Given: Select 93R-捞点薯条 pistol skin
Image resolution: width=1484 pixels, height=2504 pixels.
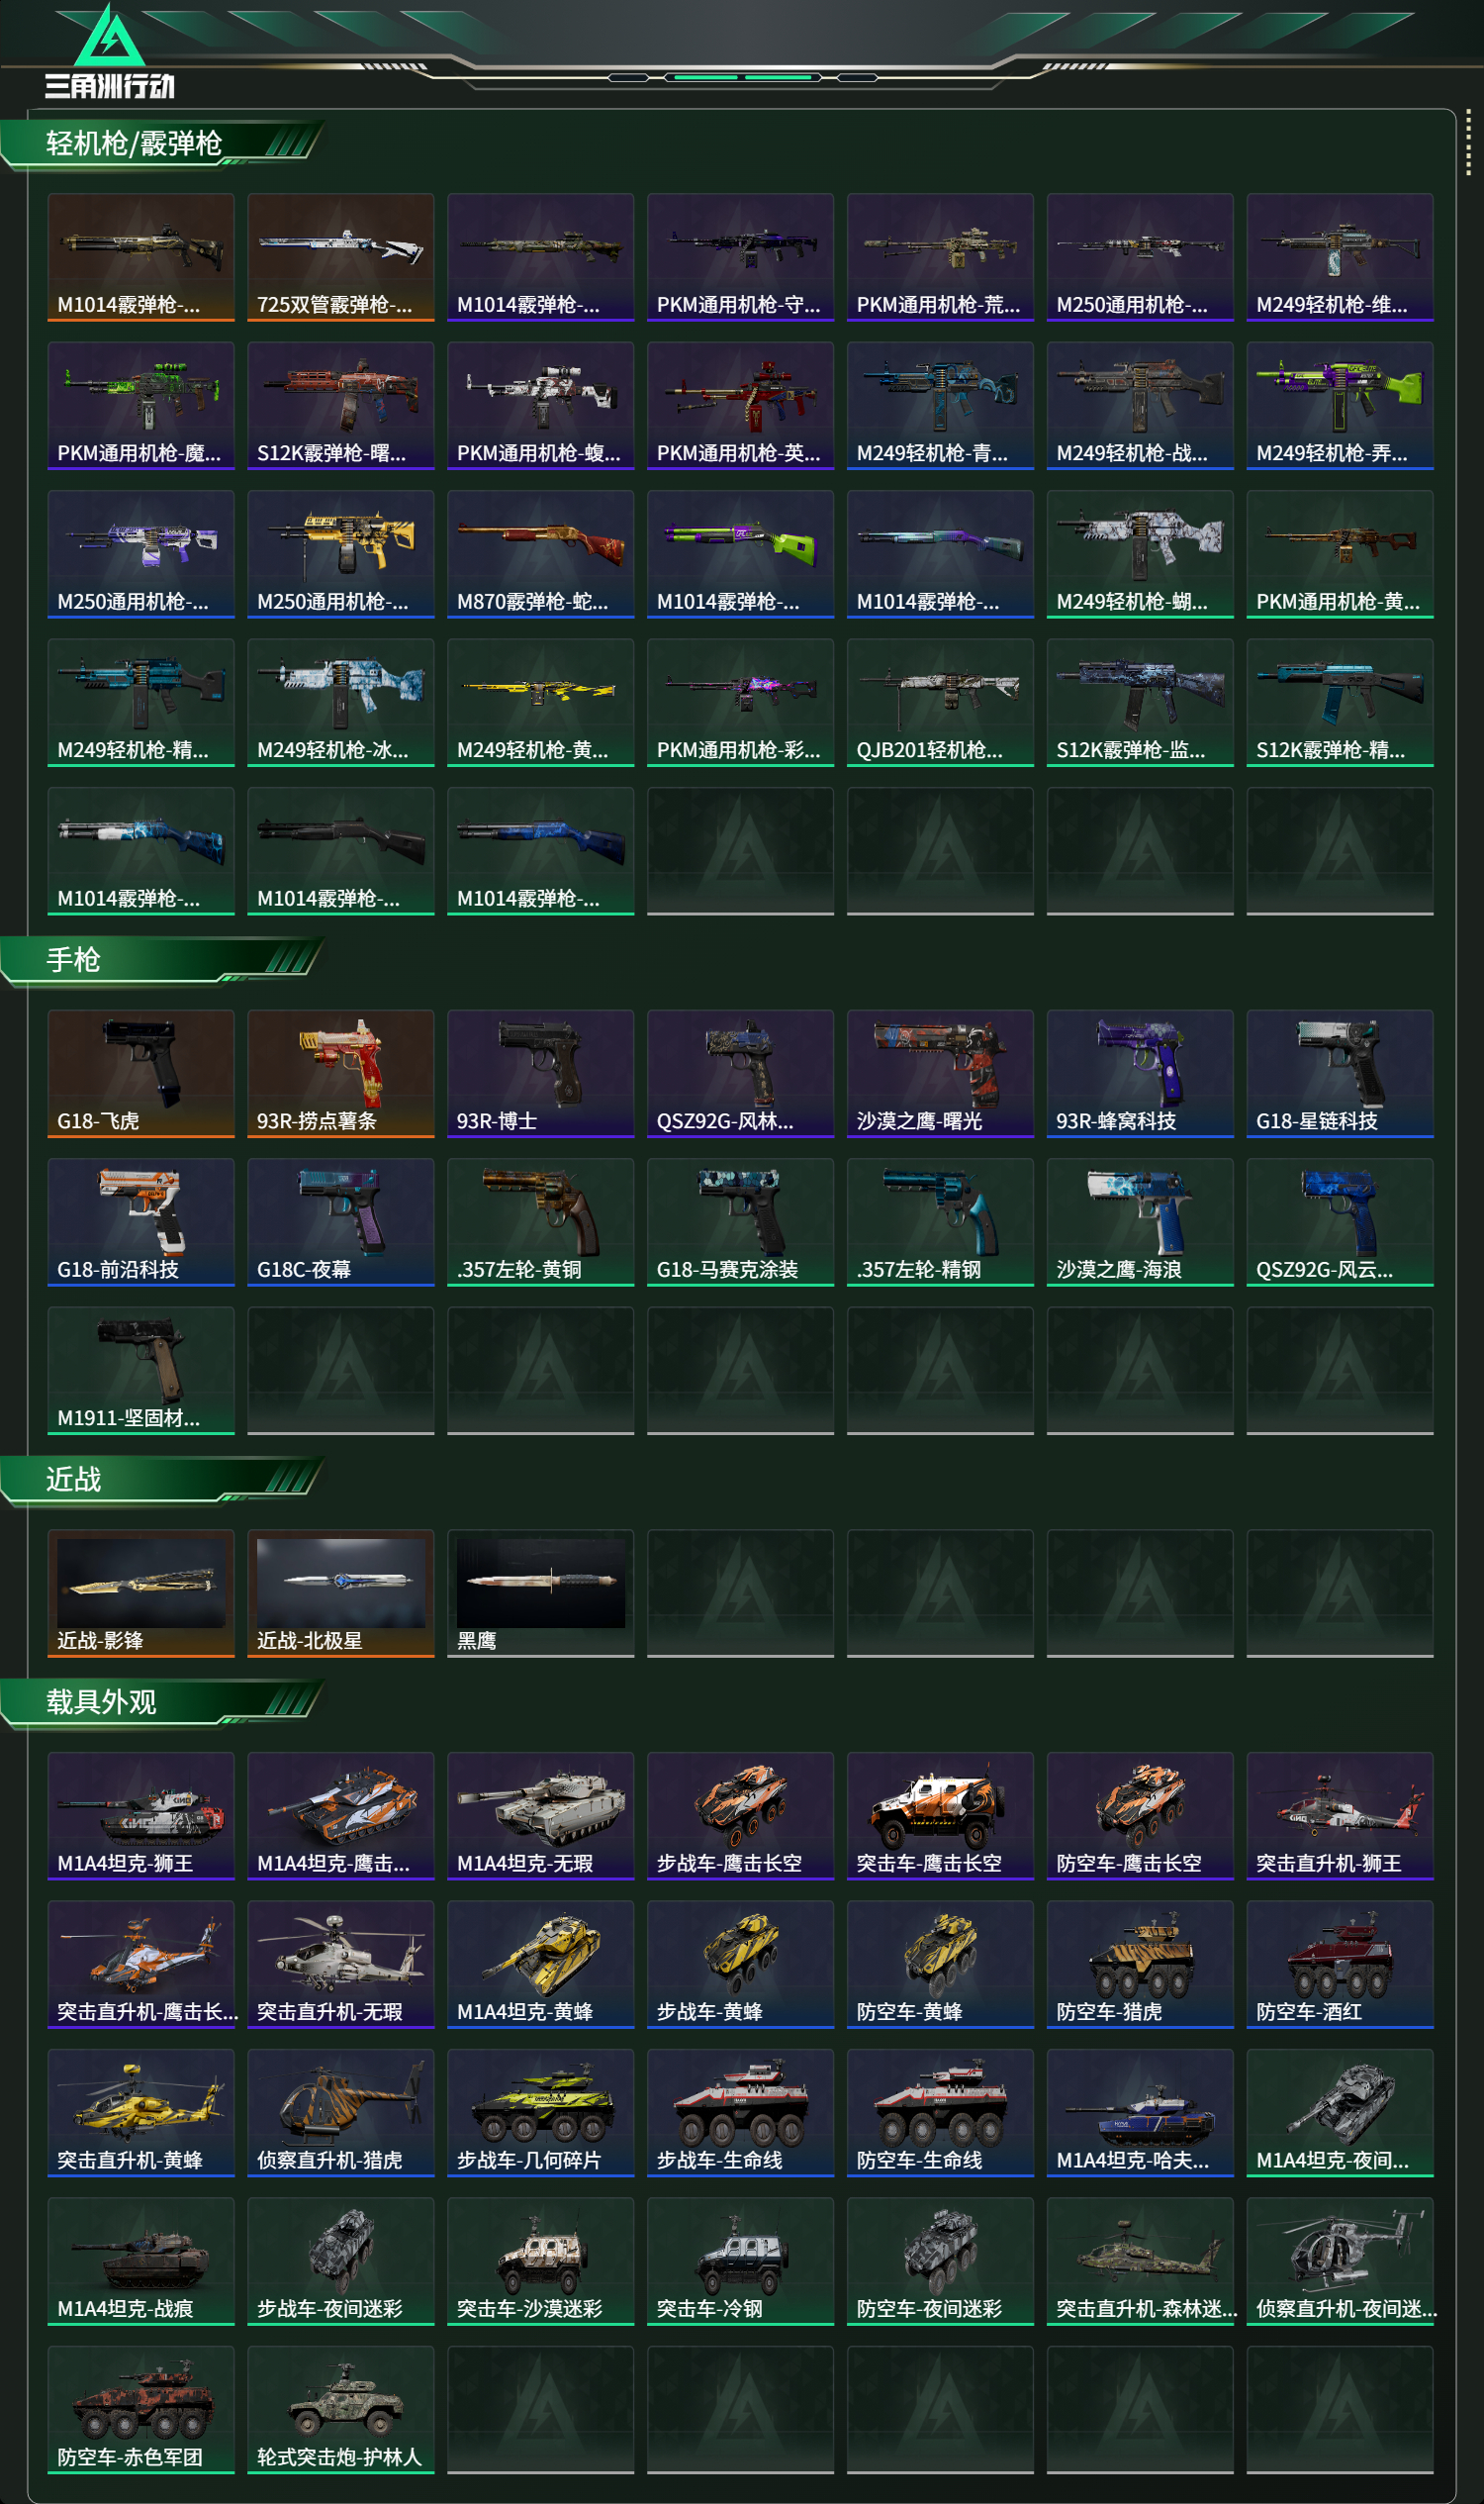Looking at the screenshot, I should coord(341,1074).
